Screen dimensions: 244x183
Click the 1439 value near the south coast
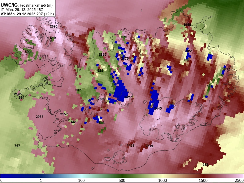(x=131, y=145)
